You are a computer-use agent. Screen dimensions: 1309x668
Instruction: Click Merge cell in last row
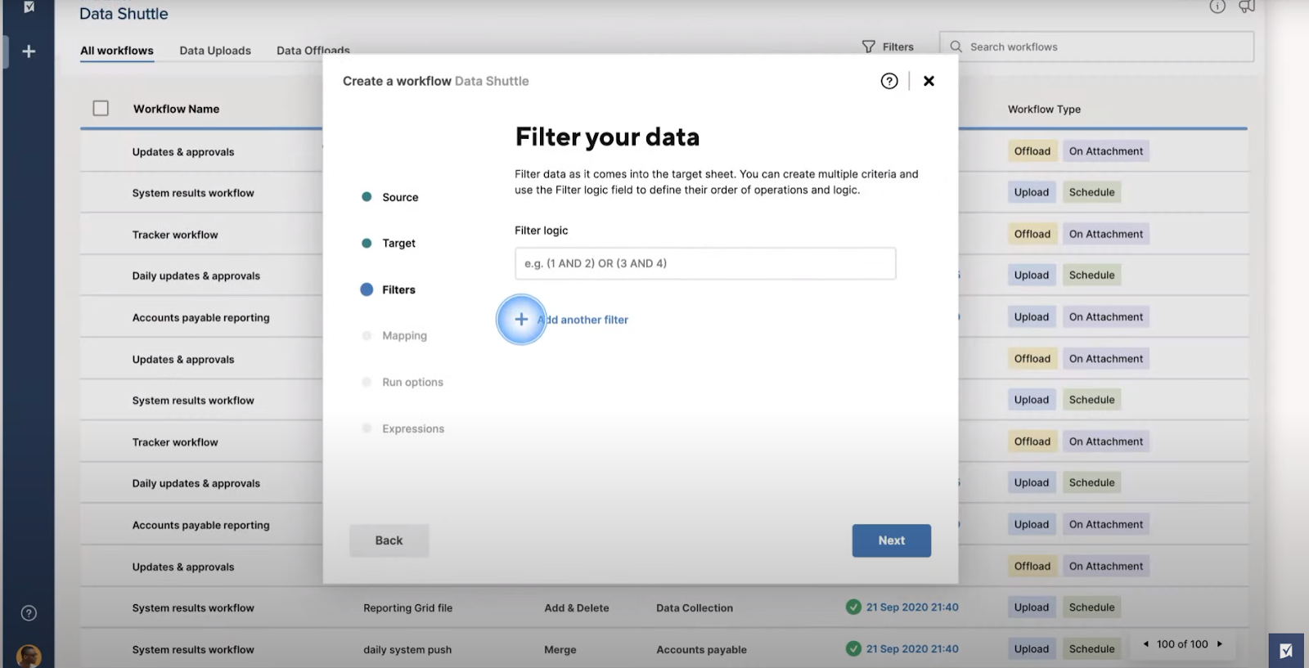click(560, 649)
